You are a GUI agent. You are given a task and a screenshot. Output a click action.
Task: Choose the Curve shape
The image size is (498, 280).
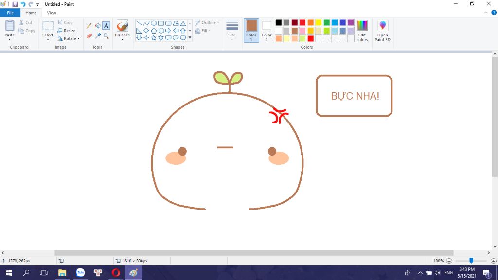click(146, 23)
